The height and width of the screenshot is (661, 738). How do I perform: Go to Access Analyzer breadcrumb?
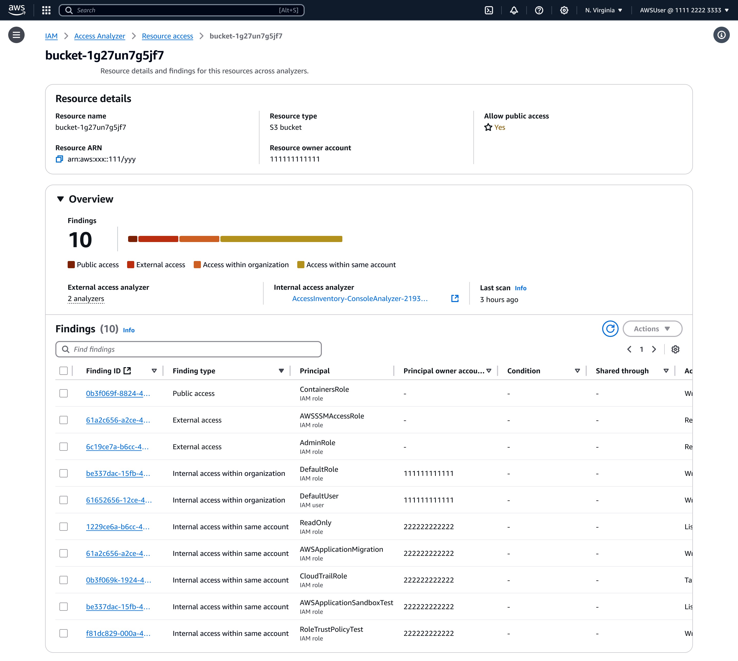coord(99,36)
